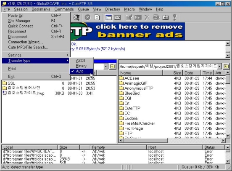This screenshot has height=171, width=232.
Task: Click the Rename (Re) toolbar icon
Action: point(138,17)
